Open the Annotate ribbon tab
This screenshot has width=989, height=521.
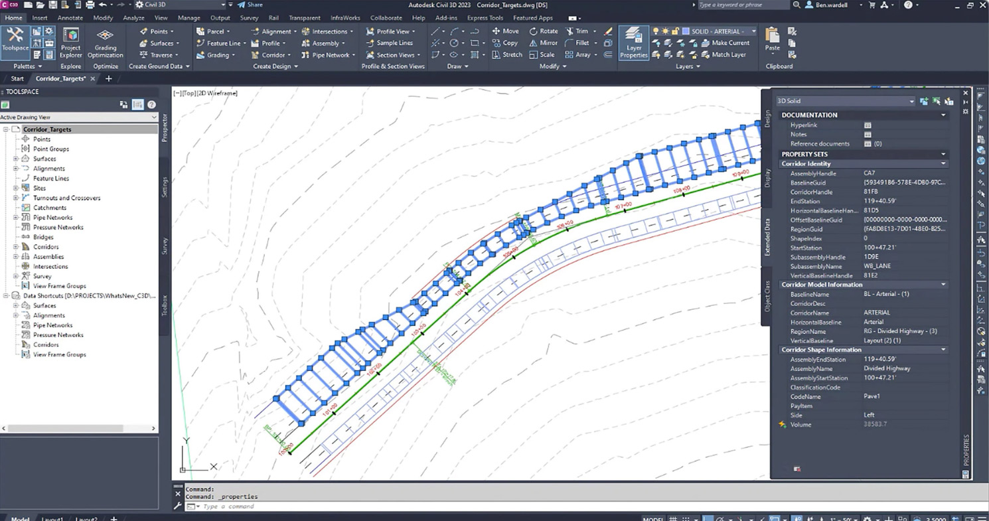click(x=70, y=18)
